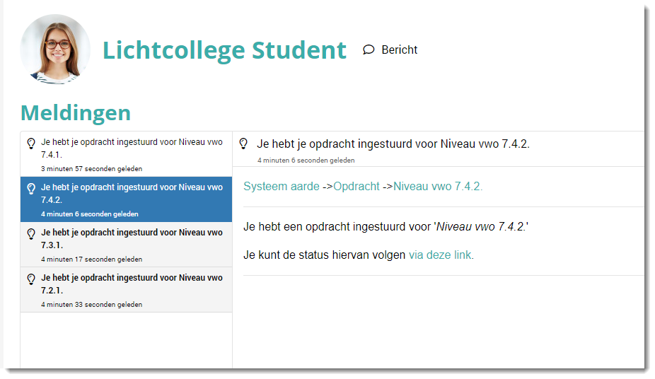Viewport: 655px width, 379px height.
Task: Open the Niveau vwo 7.3.1 notification text
Action: [x=132, y=238]
